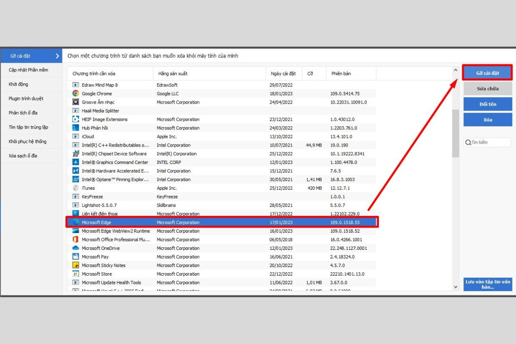Click the Hub Phản hồi icon
Image resolution: width=516 pixels, height=344 pixels.
point(76,128)
